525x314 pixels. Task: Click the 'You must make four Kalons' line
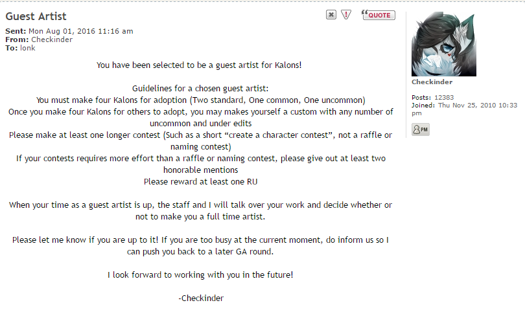[x=200, y=100]
